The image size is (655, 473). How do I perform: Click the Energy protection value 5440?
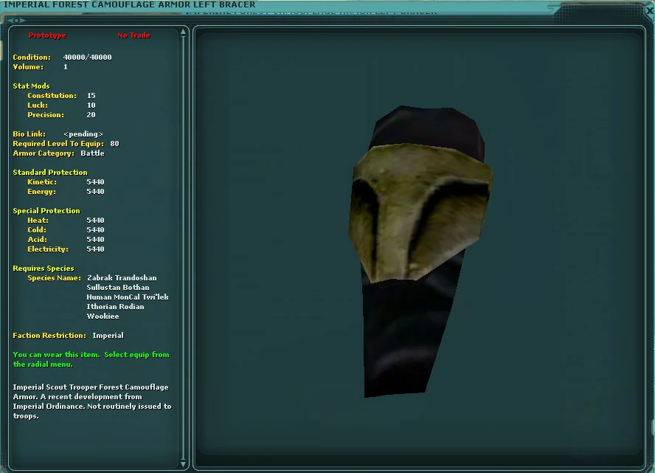click(x=95, y=192)
